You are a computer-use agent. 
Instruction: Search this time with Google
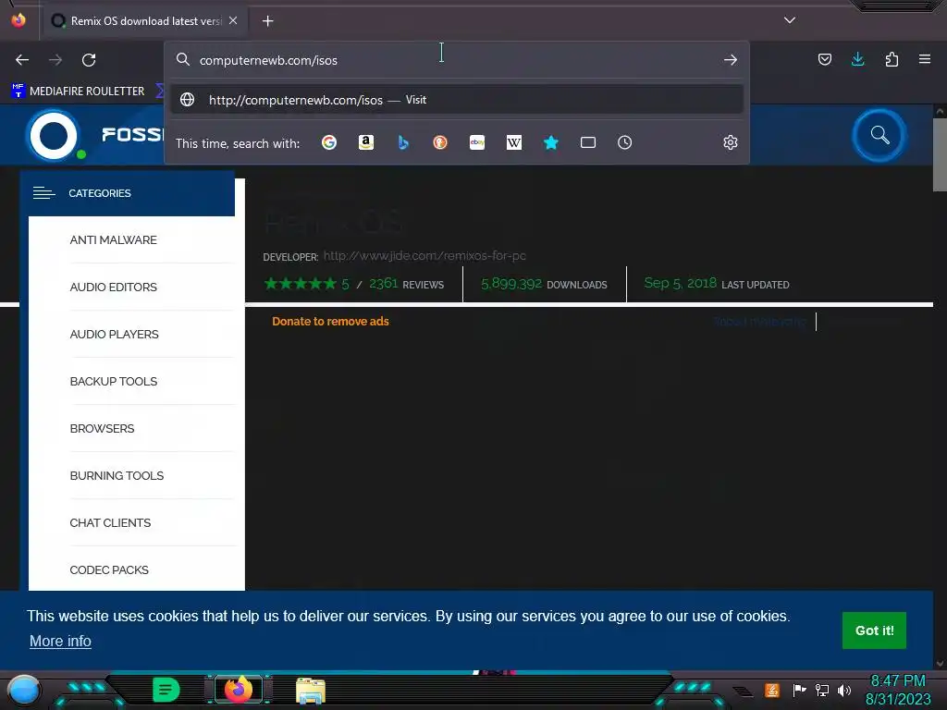point(329,142)
